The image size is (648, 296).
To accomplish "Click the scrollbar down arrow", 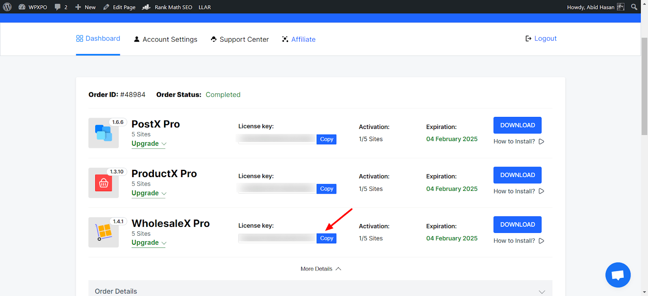I will pos(644,292).
